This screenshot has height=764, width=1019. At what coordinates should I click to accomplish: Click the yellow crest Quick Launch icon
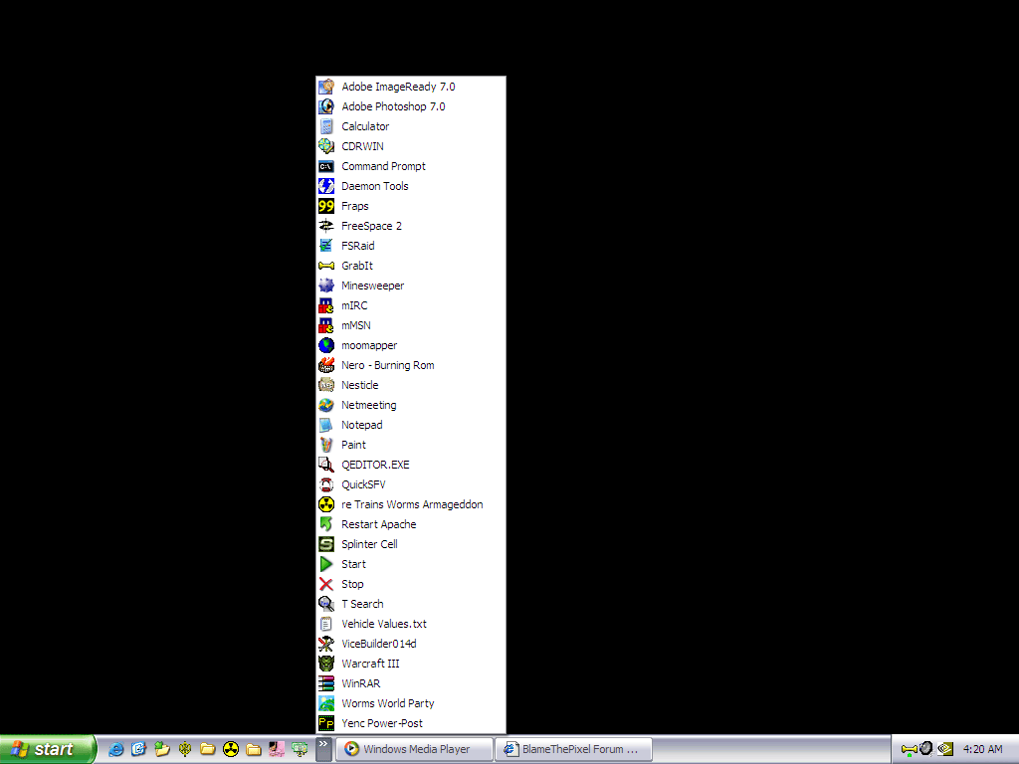[184, 749]
